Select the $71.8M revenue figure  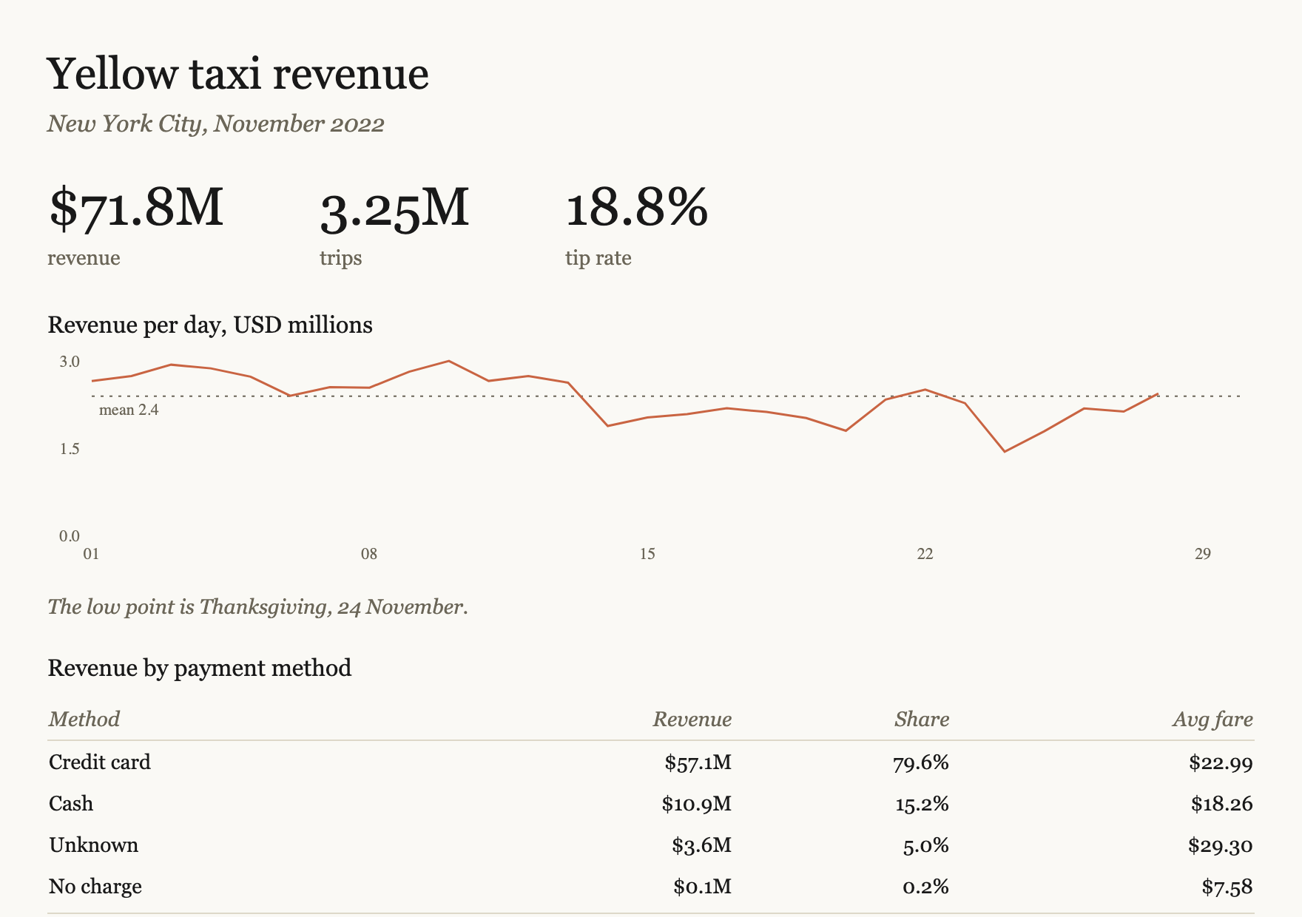136,208
